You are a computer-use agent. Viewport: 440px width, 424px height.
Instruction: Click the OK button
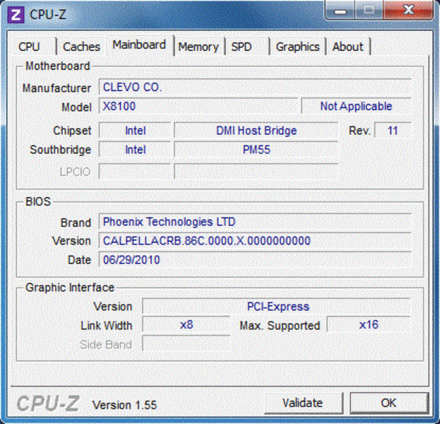(389, 403)
